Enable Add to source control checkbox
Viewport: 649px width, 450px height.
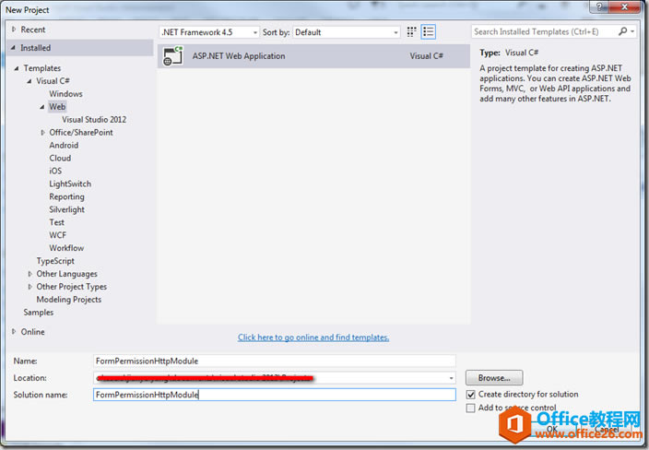coord(470,409)
